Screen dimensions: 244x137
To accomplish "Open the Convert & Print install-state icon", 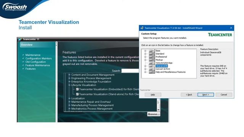I will 151,69.
